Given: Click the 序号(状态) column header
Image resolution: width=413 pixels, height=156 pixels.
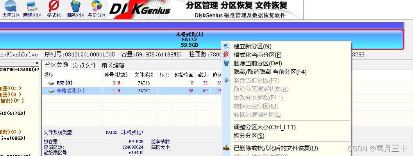Looking at the screenshot, I should click(x=116, y=75).
